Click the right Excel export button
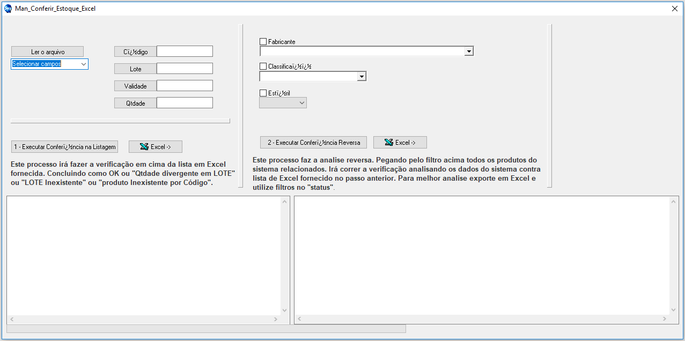Viewport: 685px width, 341px height. pyautogui.click(x=400, y=143)
